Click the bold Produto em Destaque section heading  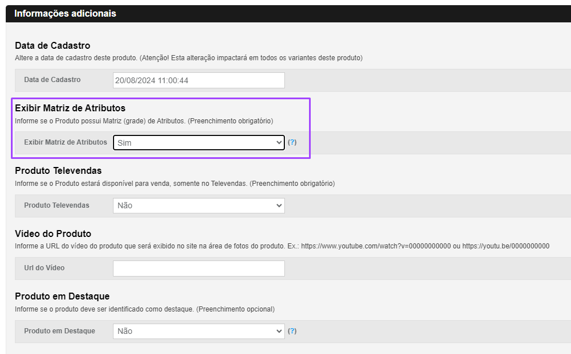[62, 297]
